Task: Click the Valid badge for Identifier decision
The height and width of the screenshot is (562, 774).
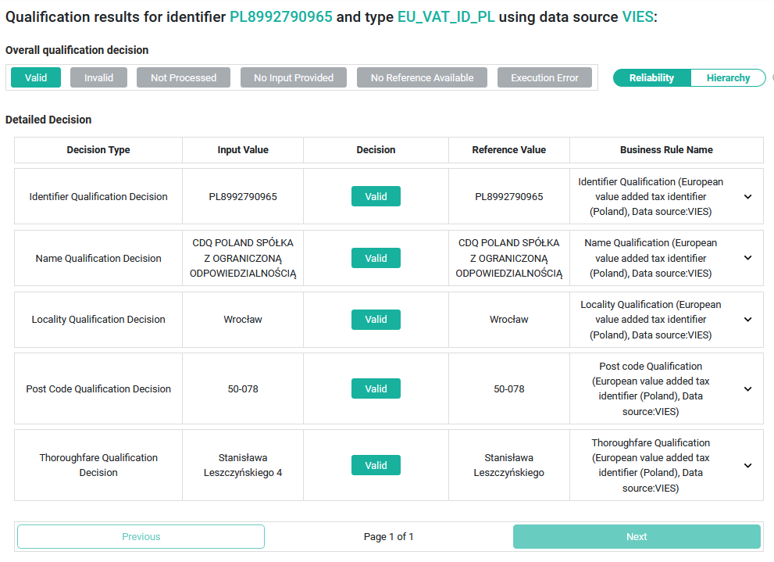Action: click(376, 196)
